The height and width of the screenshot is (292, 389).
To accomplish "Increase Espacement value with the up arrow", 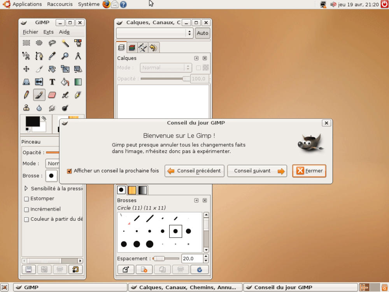I will tap(206, 256).
